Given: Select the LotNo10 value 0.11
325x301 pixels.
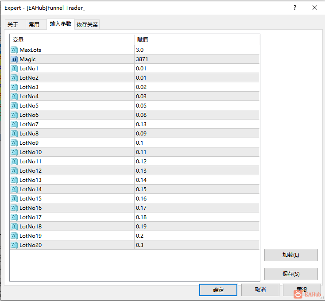Looking at the screenshot, I should [x=141, y=152].
